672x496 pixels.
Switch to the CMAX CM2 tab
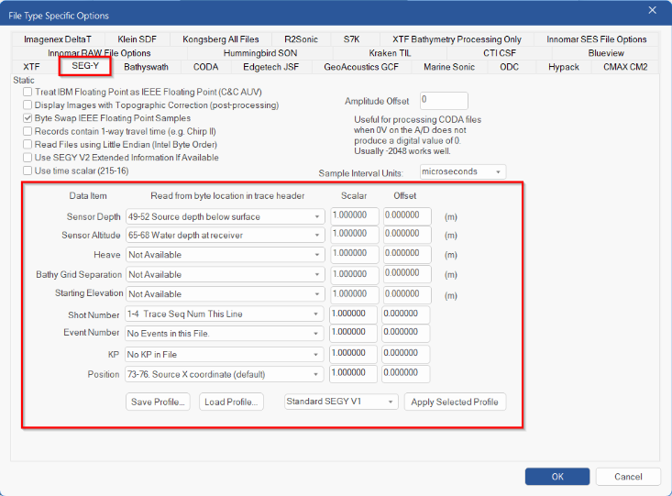(625, 67)
